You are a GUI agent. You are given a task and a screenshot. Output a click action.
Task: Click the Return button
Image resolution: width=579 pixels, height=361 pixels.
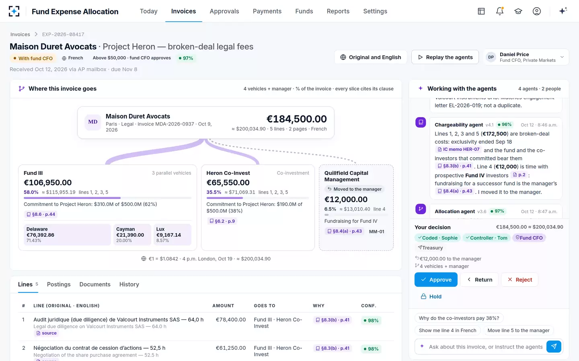479,280
